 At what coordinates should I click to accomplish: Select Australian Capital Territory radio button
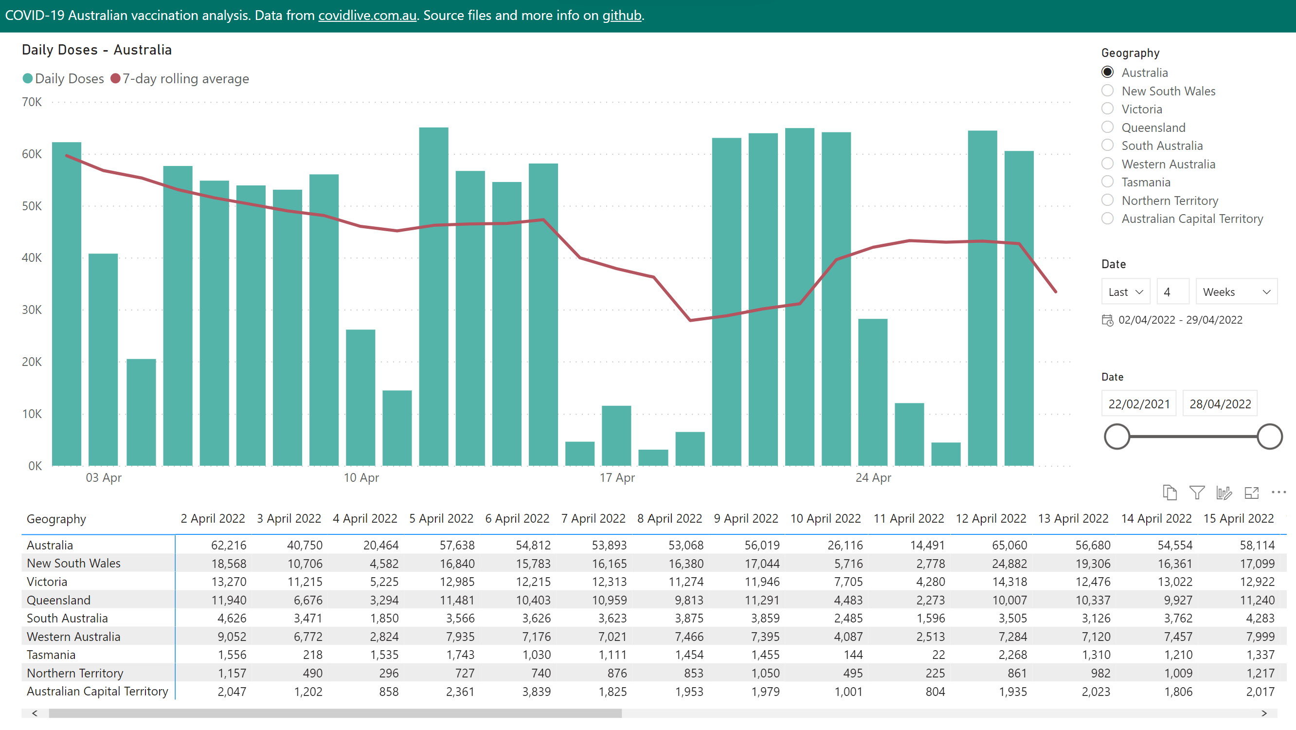1107,219
